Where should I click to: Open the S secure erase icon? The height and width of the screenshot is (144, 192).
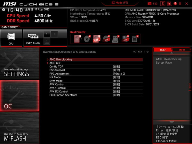tap(163, 4)
